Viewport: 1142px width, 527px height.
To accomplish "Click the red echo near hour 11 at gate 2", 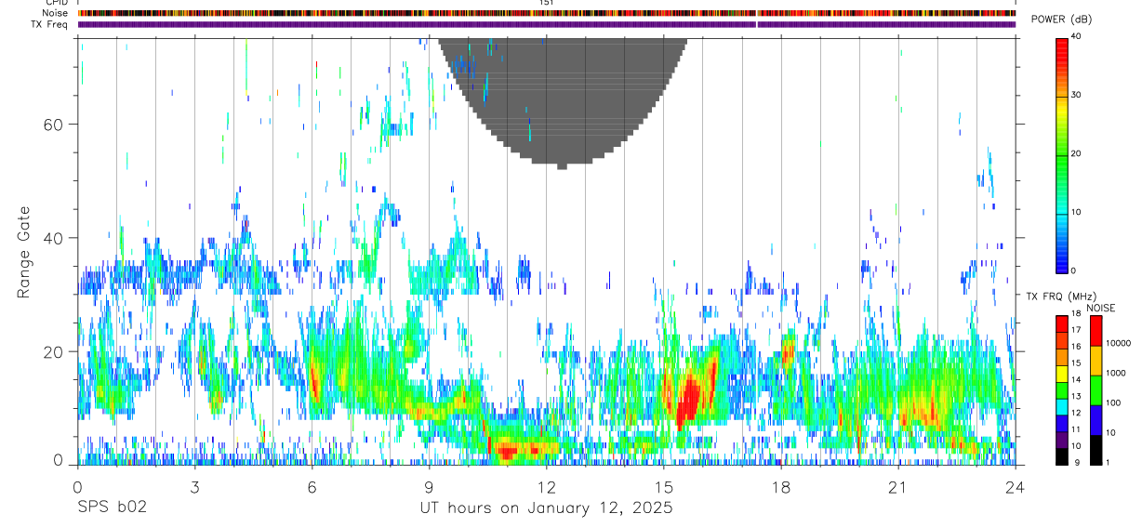I will click(507, 452).
